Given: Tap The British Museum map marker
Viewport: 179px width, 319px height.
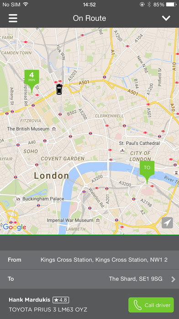Looking at the screenshot, I should coord(54,129).
